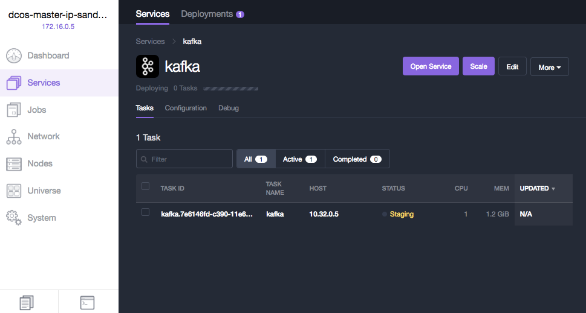Go to System in sidebar
Screen dimensions: 586x313
click(x=42, y=218)
